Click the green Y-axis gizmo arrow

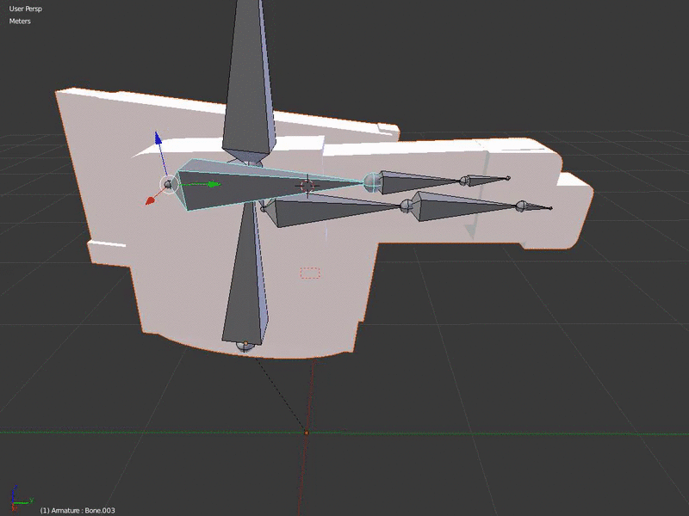click(213, 184)
